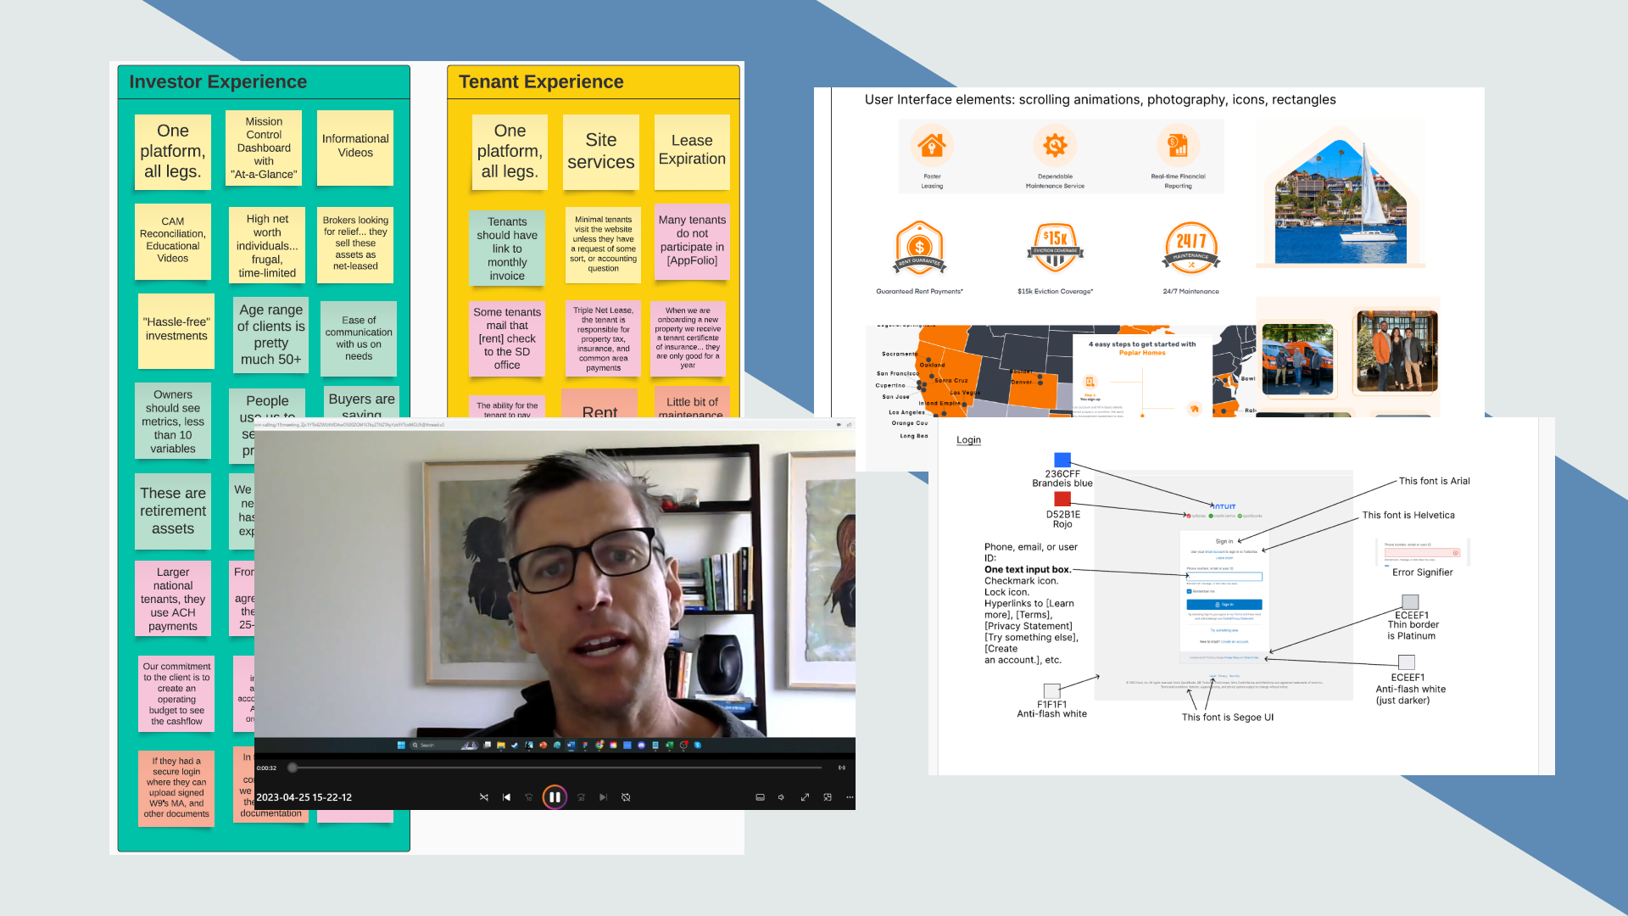Select the 'Age range of clients' sticky note

tap(270, 335)
